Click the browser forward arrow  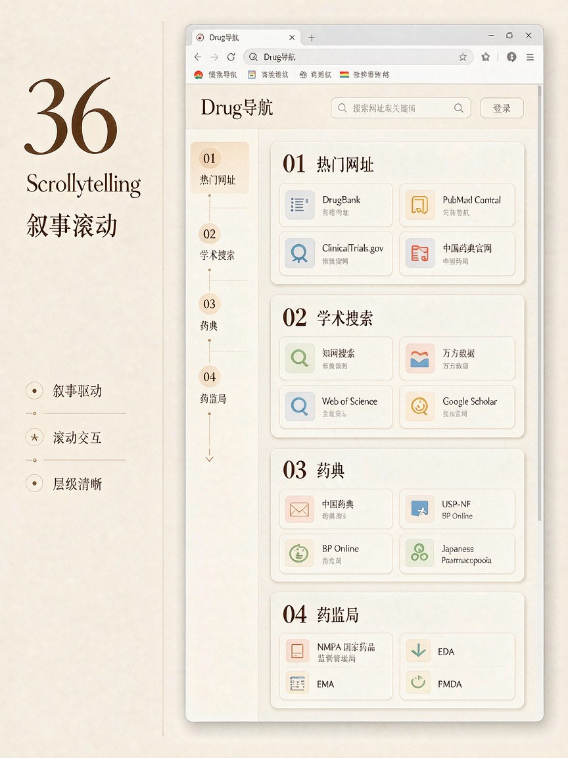(x=214, y=57)
